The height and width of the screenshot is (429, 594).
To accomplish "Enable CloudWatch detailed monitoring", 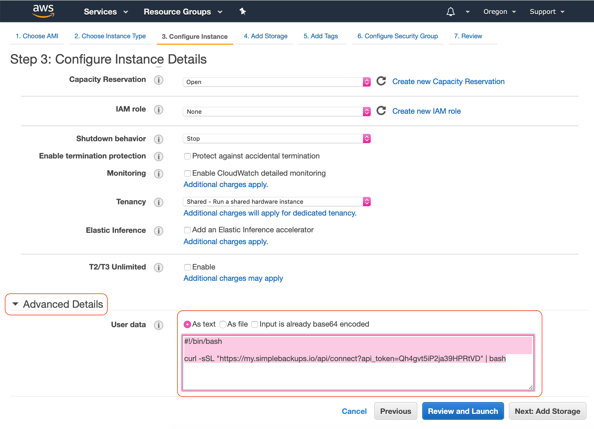I will point(187,174).
